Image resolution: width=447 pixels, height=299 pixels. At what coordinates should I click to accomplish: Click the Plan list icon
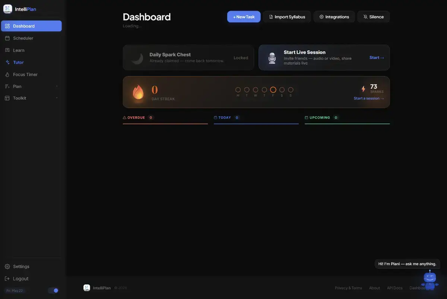pyautogui.click(x=7, y=86)
